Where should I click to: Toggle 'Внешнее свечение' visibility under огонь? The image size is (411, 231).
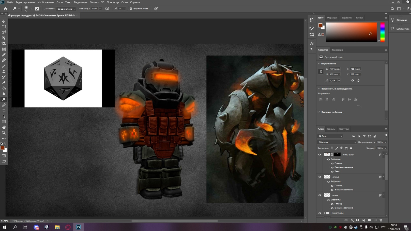[332, 208]
